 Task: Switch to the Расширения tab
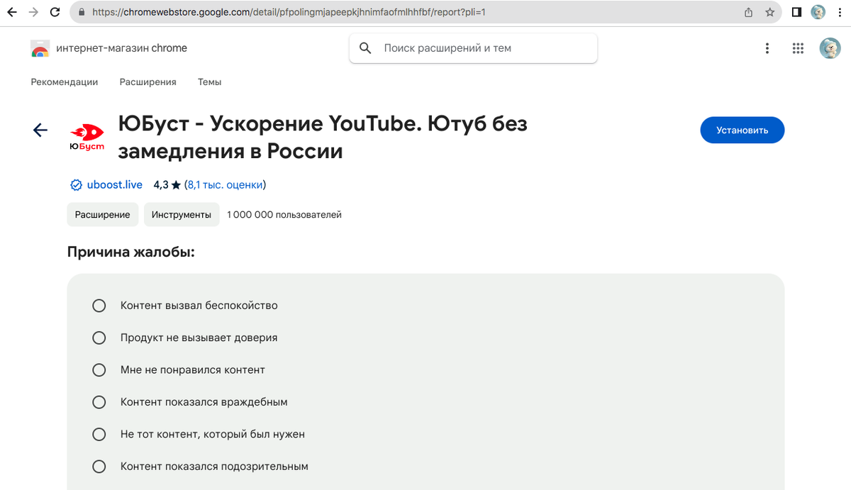(148, 82)
